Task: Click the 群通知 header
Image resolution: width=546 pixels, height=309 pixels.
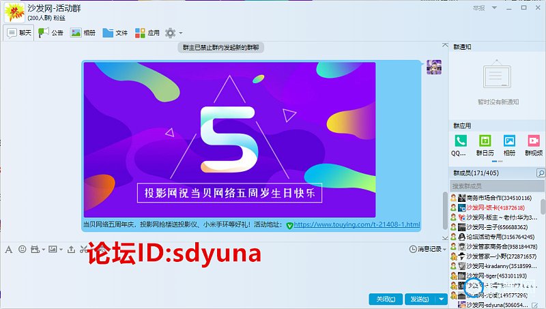Action: tap(462, 47)
